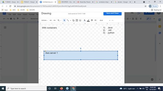
Task: Click the .net list item
Action: (110, 30)
